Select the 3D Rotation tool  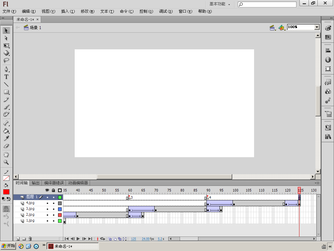tap(6, 53)
